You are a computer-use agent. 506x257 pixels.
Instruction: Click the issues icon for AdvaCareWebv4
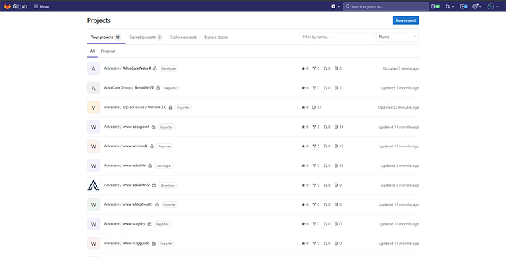point(336,68)
